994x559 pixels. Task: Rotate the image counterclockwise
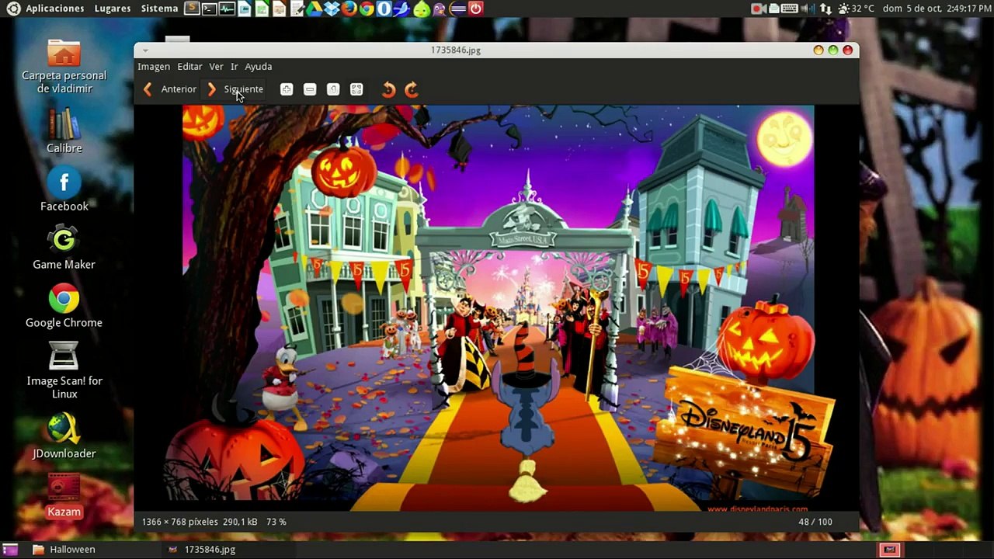coord(388,89)
